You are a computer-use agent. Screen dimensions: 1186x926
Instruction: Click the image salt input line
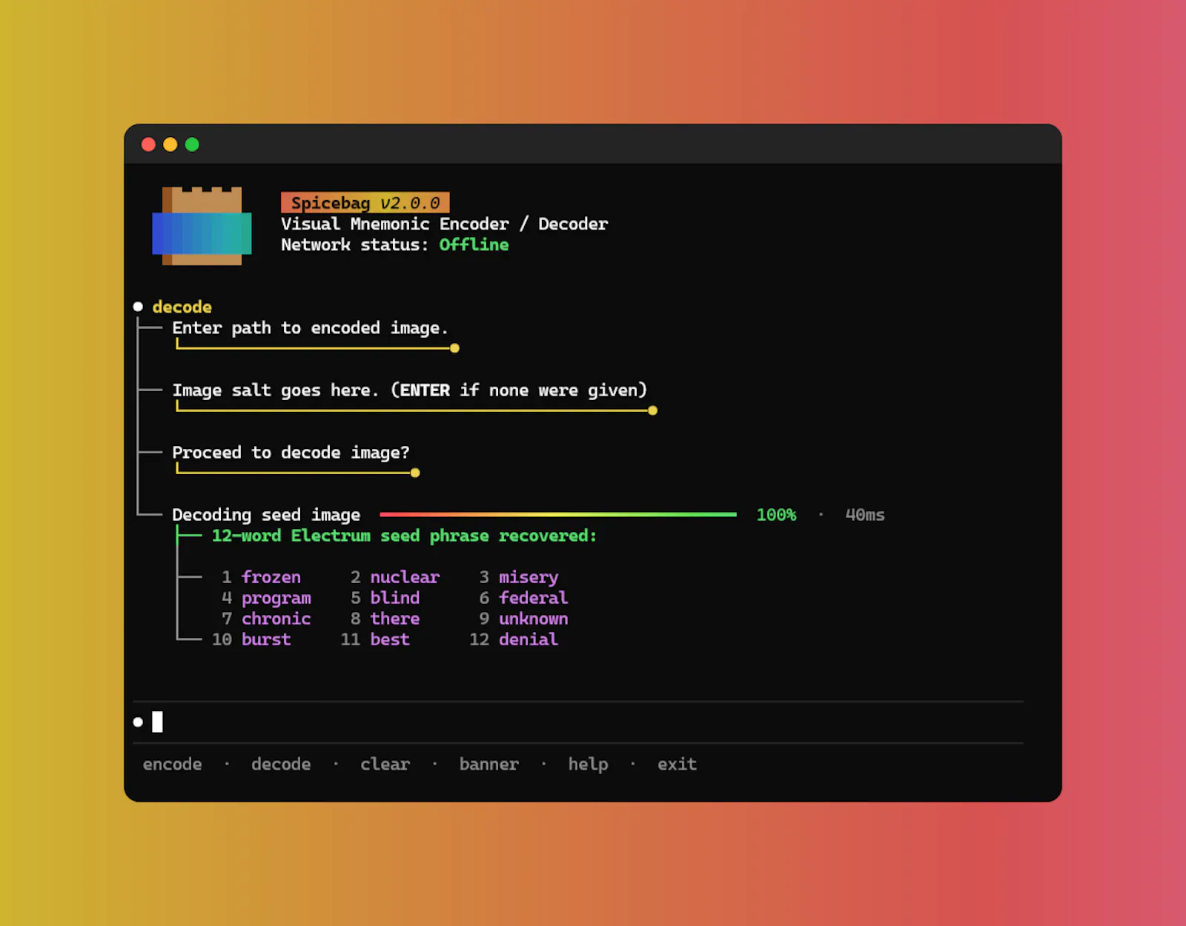pos(416,408)
